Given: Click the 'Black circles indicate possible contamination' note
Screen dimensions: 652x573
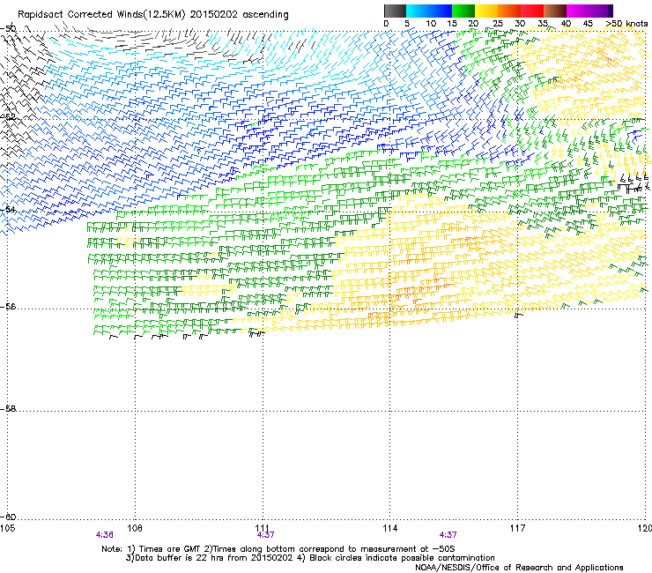Looking at the screenshot, I should click(x=402, y=558).
